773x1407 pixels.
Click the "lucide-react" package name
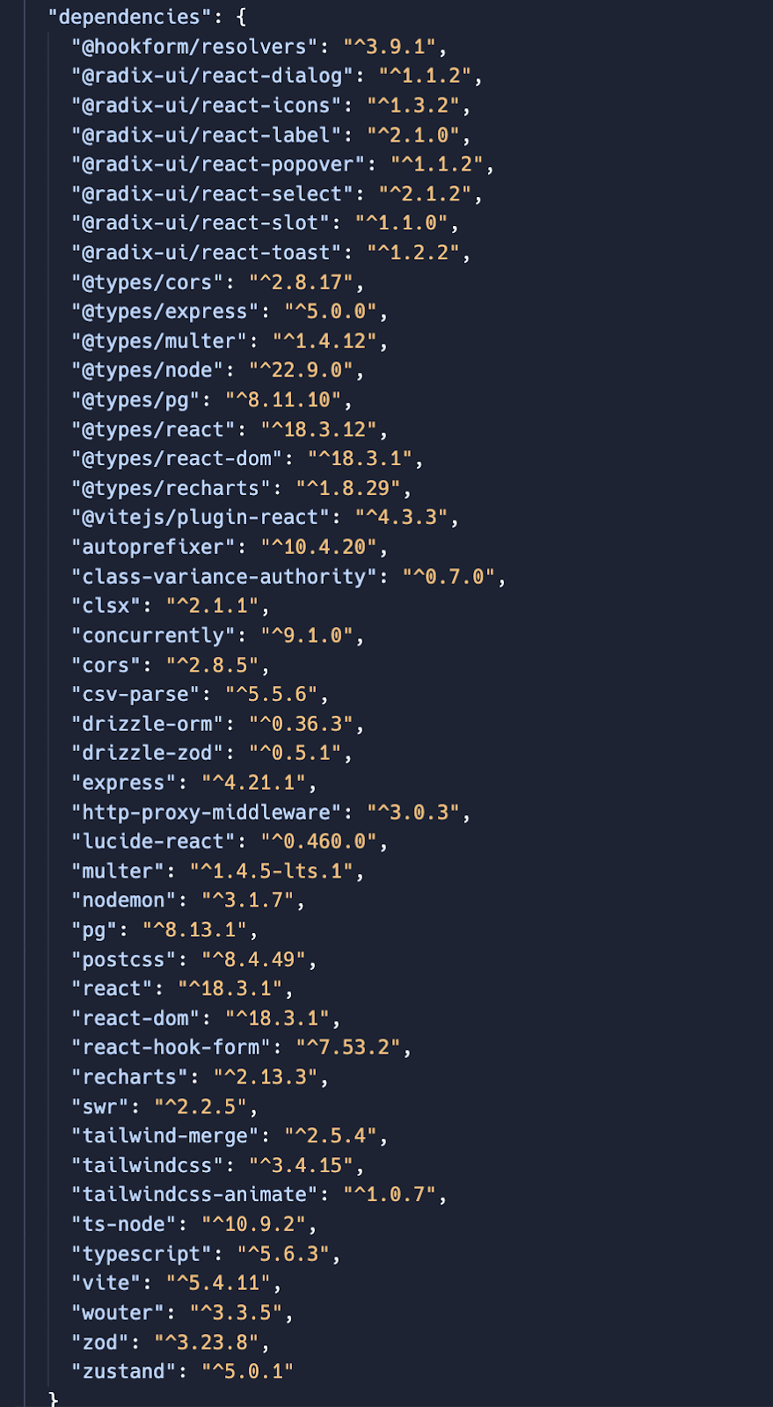[154, 841]
